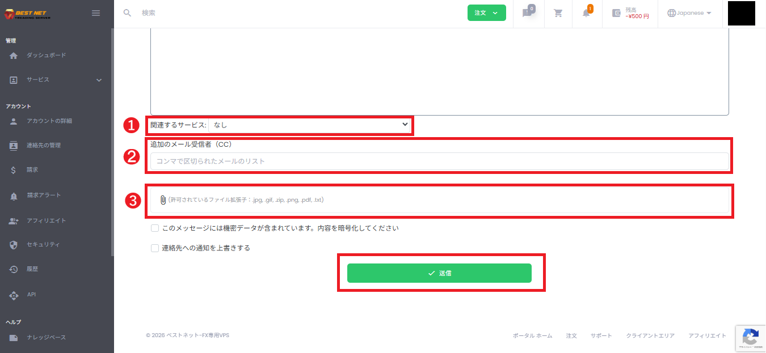Open the Japanese language dropdown
This screenshot has height=353, width=766.
689,13
